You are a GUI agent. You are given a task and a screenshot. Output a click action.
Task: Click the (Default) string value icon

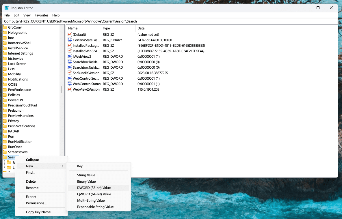(70, 34)
